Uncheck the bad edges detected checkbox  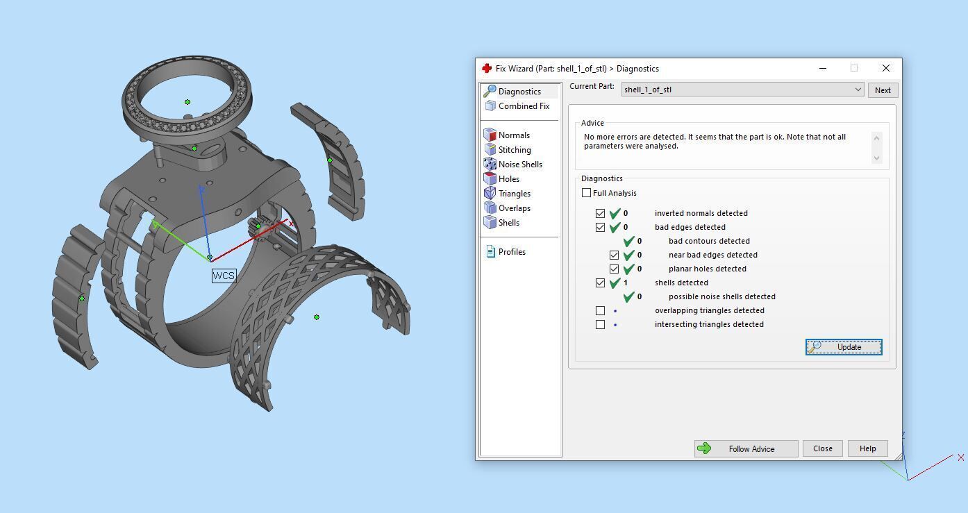point(600,227)
